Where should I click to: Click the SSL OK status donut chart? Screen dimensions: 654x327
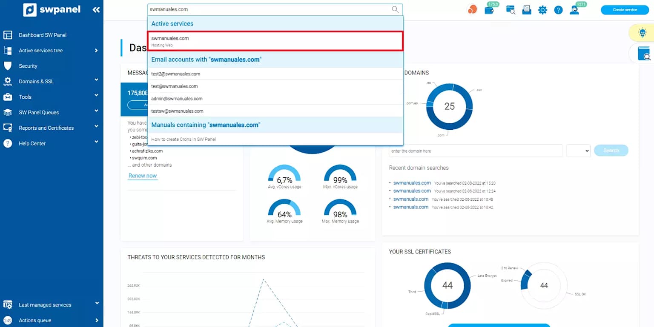pyautogui.click(x=544, y=285)
